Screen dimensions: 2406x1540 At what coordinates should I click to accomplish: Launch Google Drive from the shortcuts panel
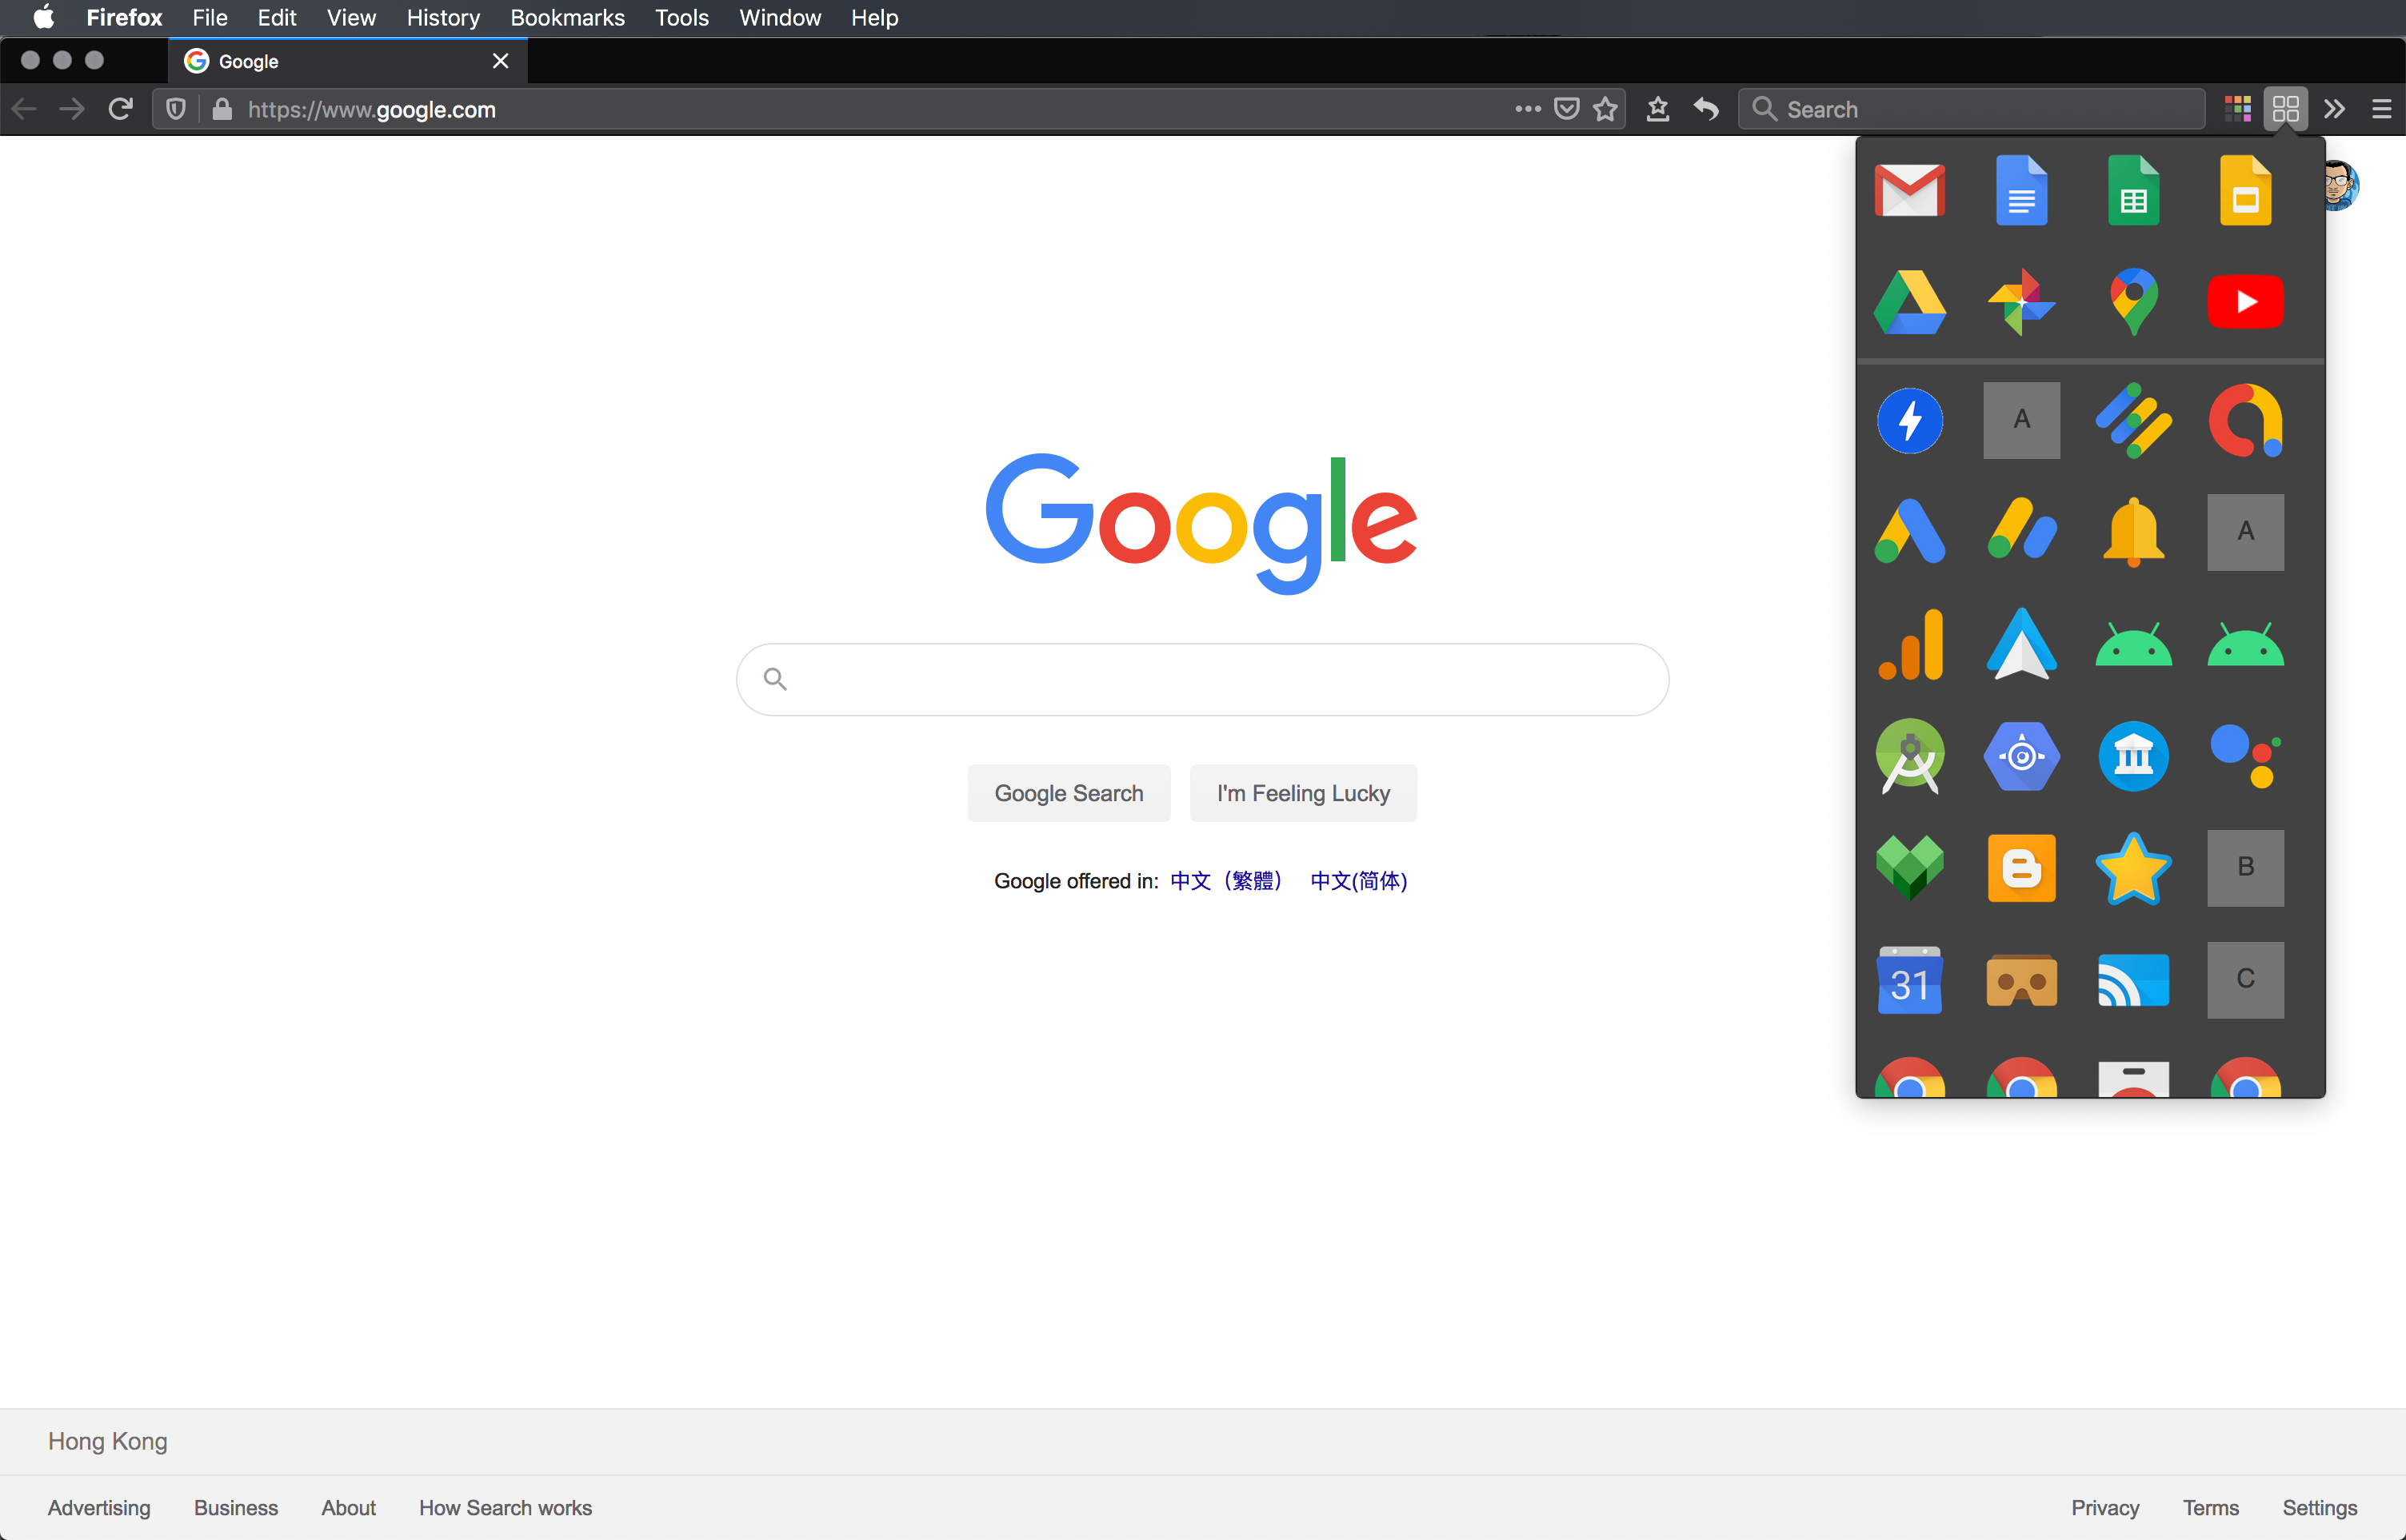(x=1908, y=302)
